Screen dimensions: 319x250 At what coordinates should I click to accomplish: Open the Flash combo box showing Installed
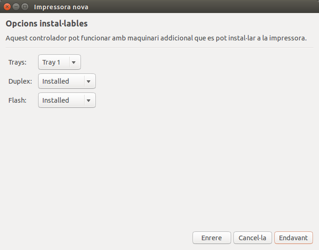[x=61, y=100]
